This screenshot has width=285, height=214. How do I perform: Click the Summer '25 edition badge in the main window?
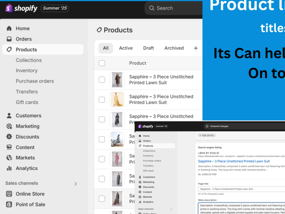[x=54, y=8]
